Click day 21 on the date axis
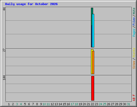Viewport: 137px width, 107px height. (88, 104)
